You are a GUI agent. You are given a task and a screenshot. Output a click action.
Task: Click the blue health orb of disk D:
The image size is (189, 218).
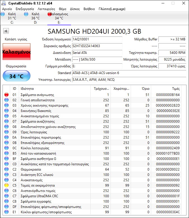click(26, 14)
